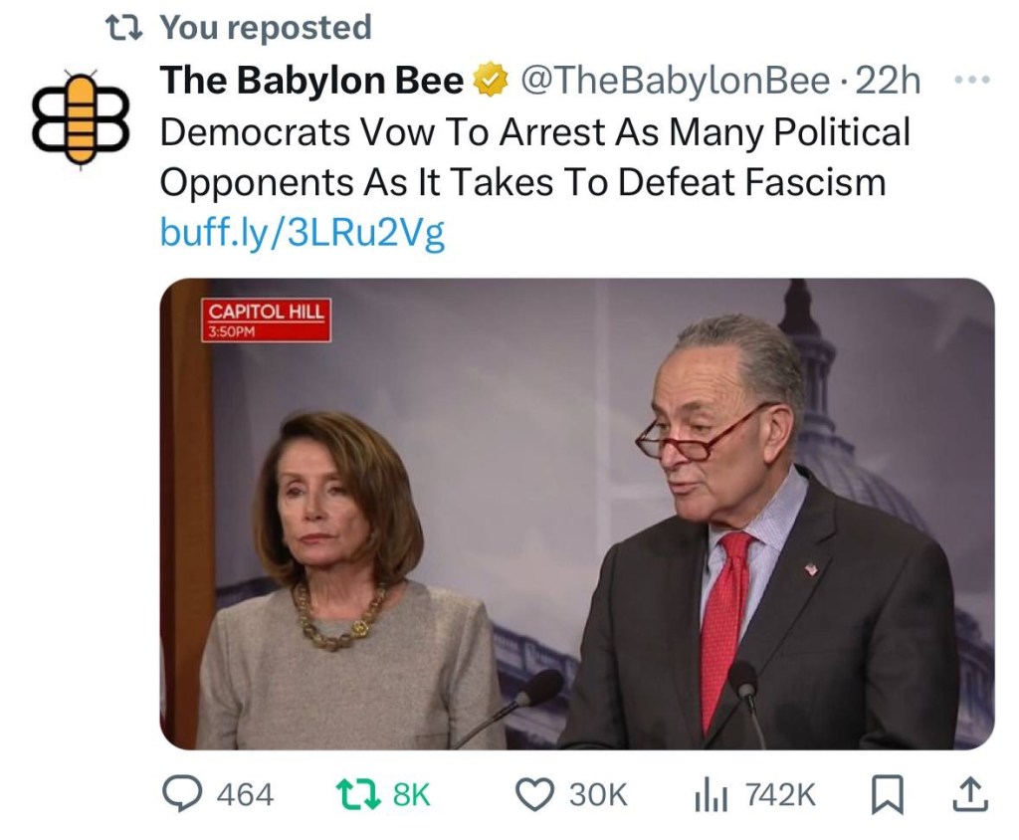Select The Babylon Bee display name
The height and width of the screenshot is (840, 1019).
tap(311, 82)
